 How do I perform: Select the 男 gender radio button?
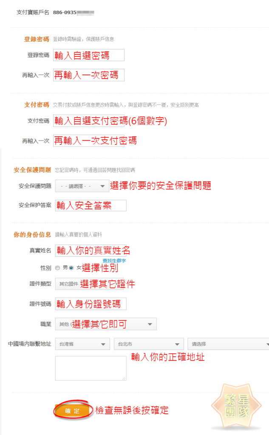pos(58,268)
